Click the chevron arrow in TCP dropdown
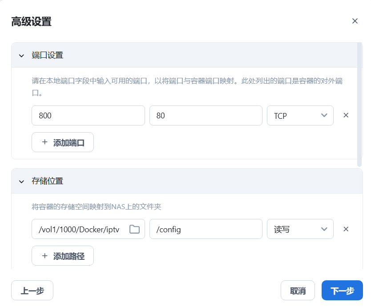 (x=324, y=115)
